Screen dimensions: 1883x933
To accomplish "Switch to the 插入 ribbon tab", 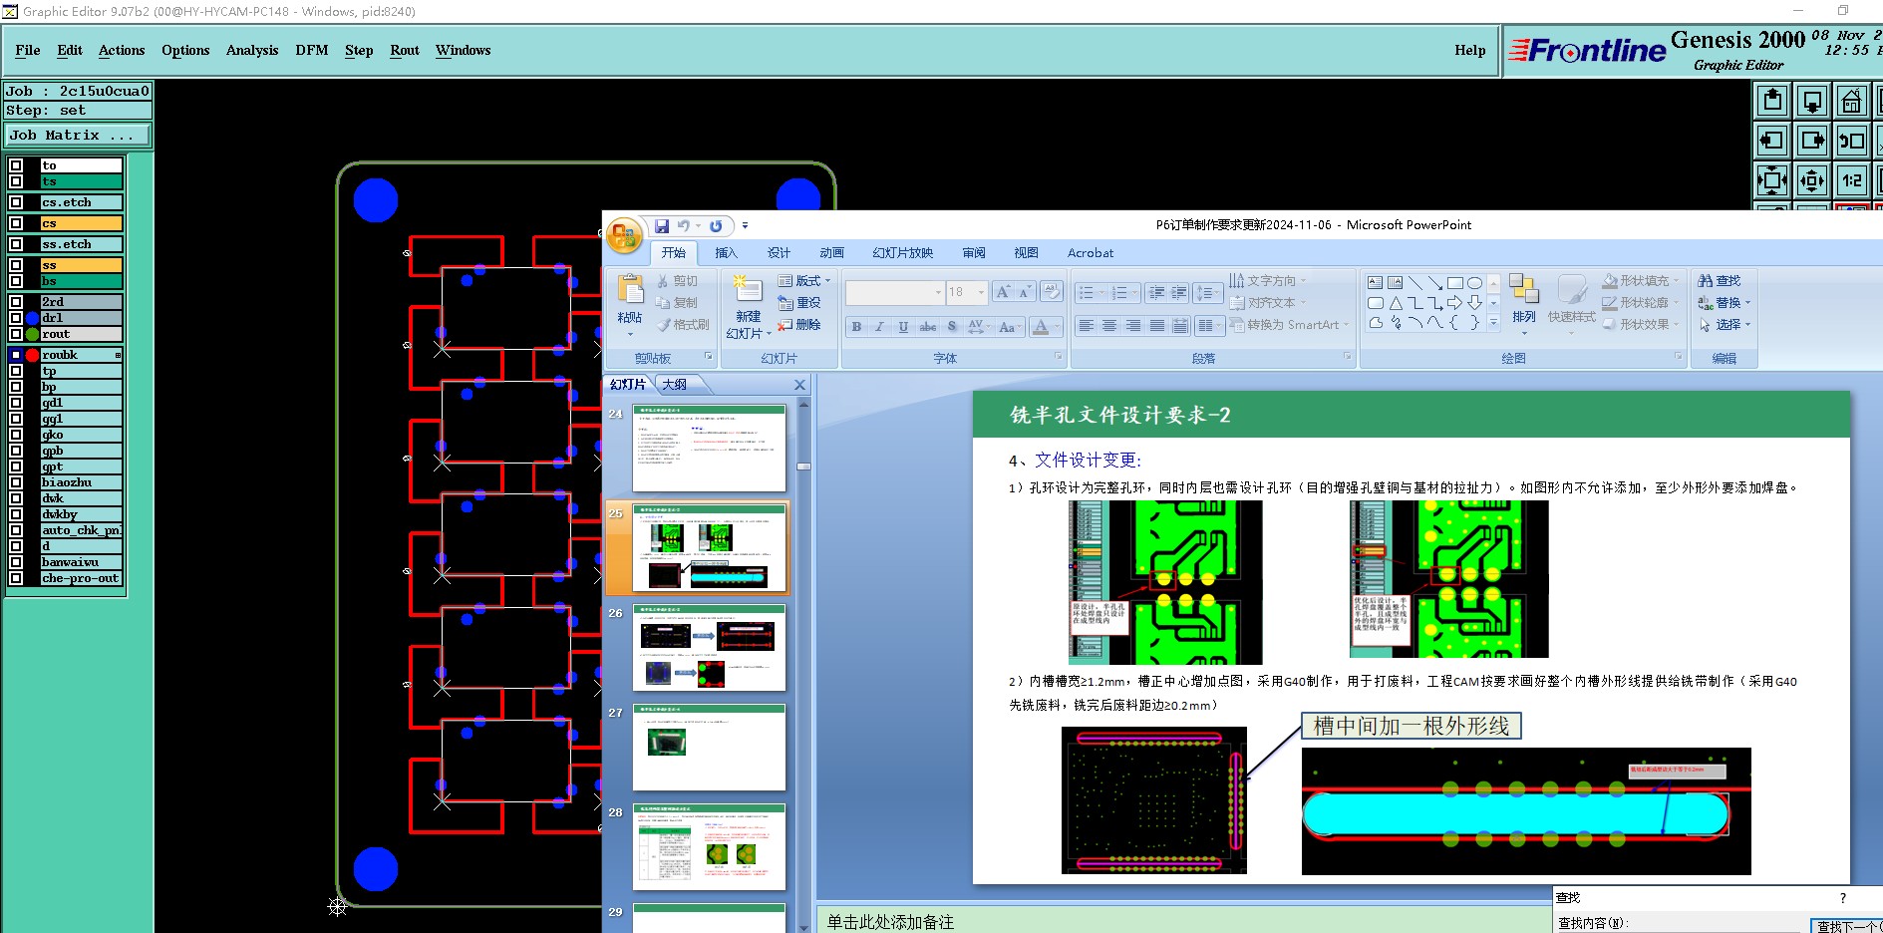I will click(726, 253).
